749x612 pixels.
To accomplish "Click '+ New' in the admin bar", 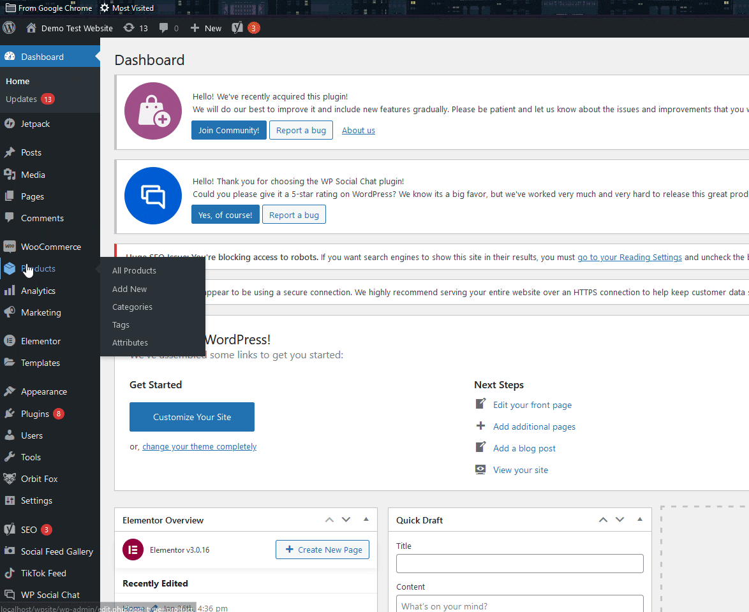I will [x=205, y=27].
